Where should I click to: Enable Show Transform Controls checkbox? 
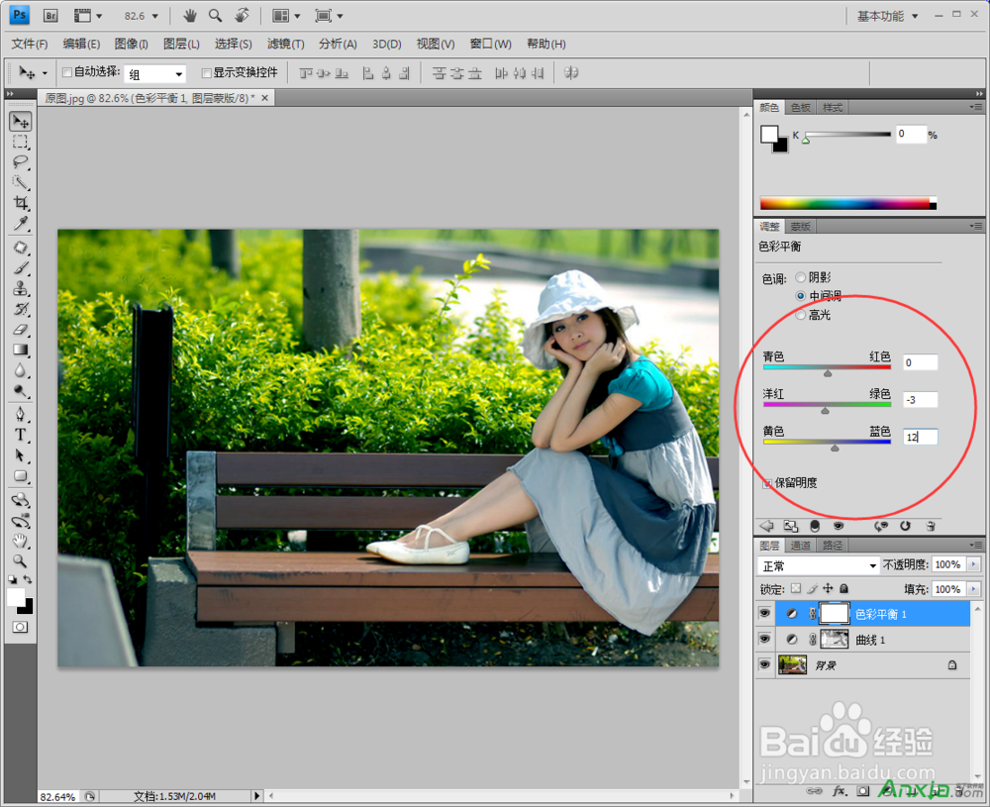coord(206,72)
